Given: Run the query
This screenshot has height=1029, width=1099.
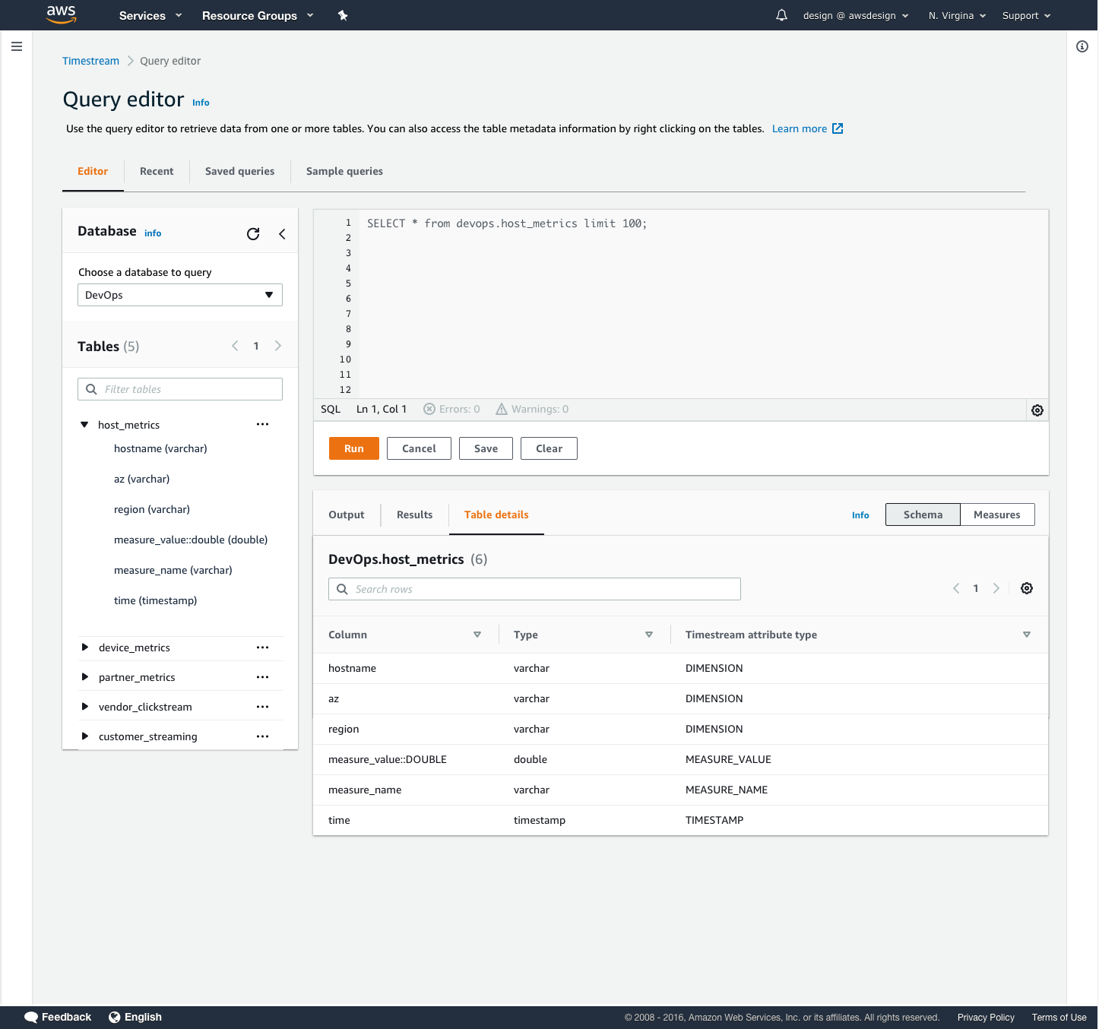Looking at the screenshot, I should 354,448.
